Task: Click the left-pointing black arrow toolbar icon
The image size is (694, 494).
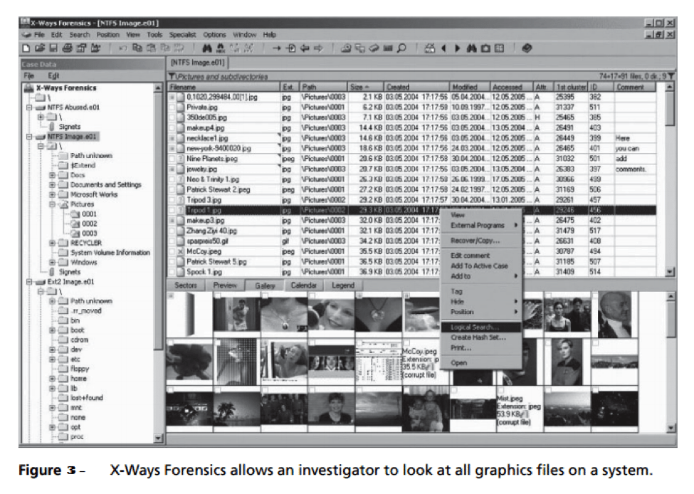Action: pyautogui.click(x=443, y=48)
